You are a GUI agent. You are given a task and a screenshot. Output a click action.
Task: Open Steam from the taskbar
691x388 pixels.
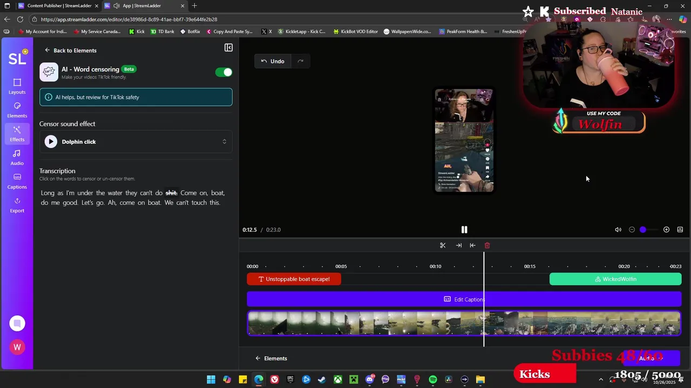[x=322, y=379]
